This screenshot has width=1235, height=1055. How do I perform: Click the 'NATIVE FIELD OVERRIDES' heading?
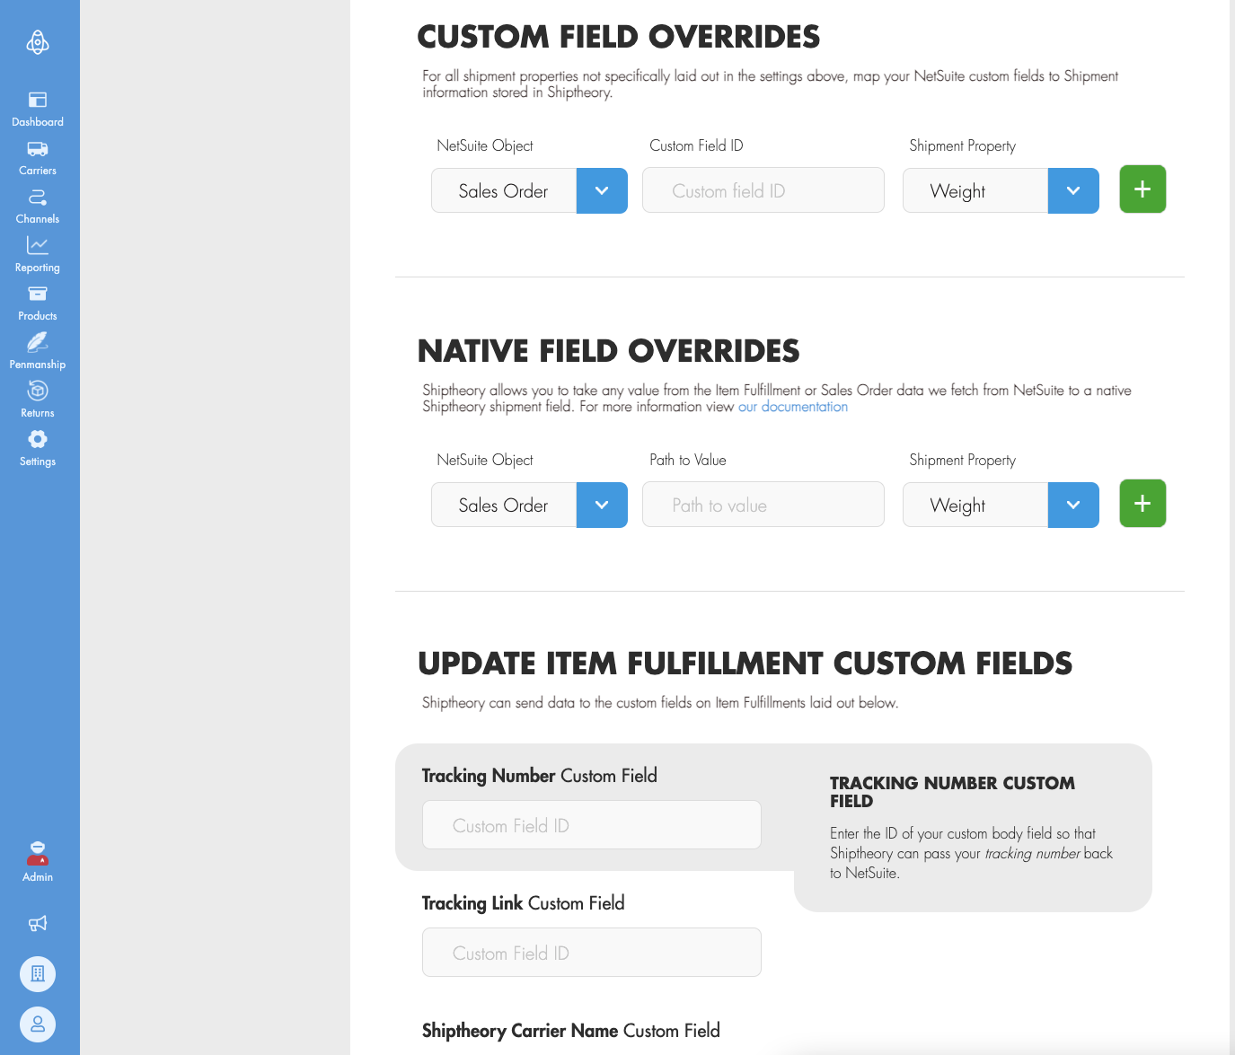(x=609, y=351)
